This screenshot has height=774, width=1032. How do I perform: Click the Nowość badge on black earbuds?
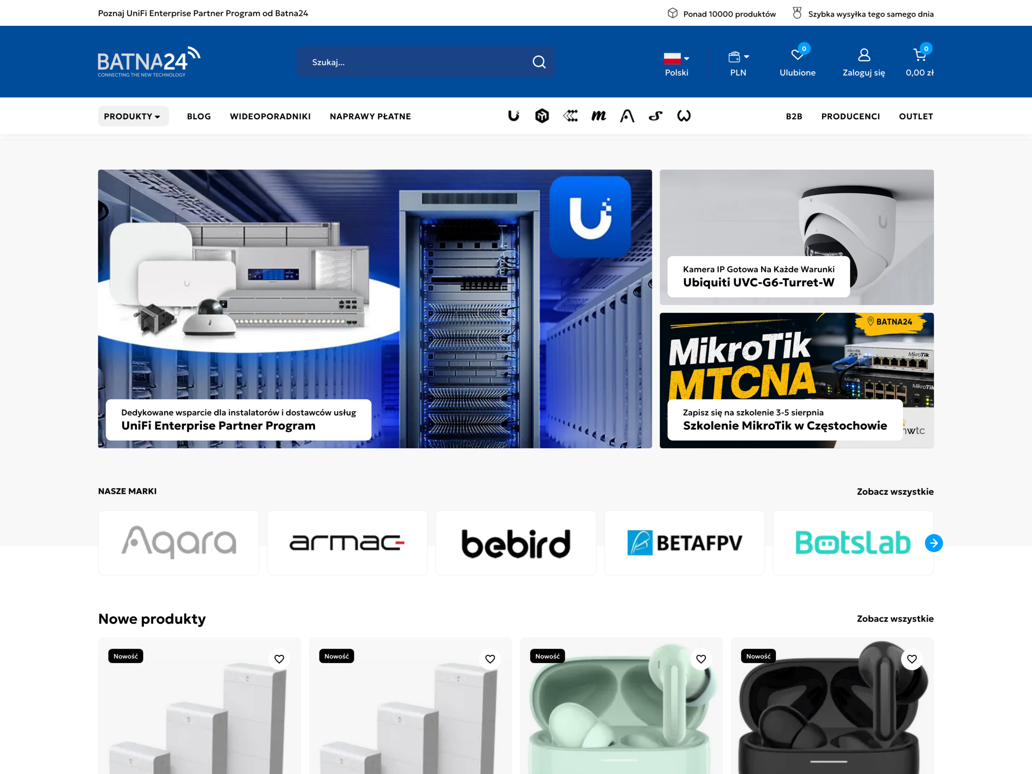[758, 656]
